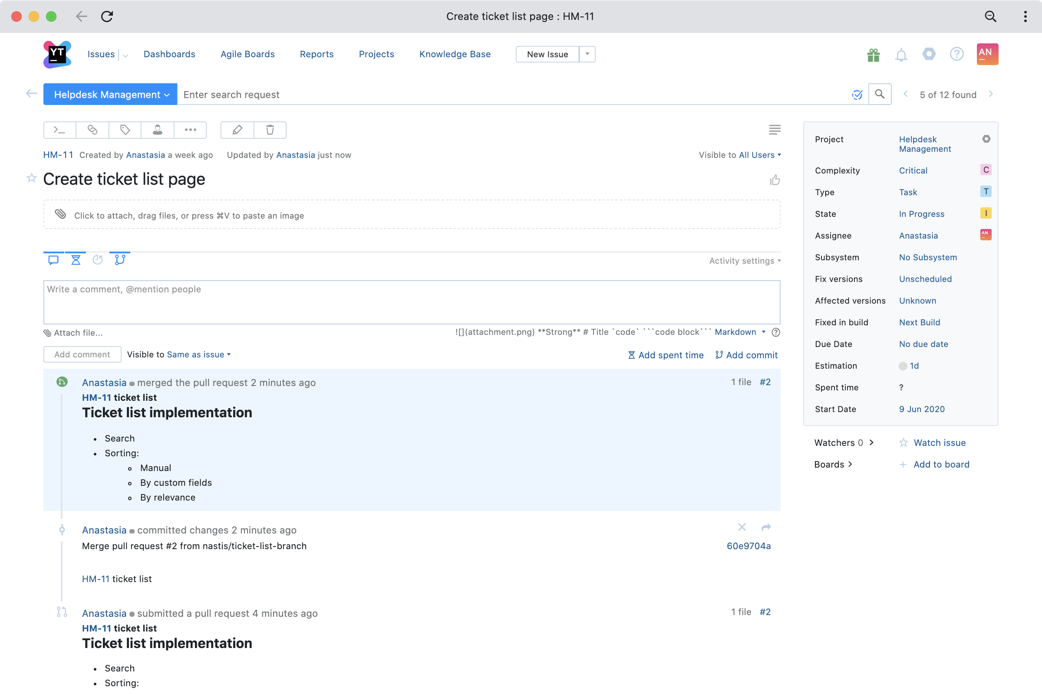
Task: Toggle VCS changes activity filter
Action: point(120,260)
